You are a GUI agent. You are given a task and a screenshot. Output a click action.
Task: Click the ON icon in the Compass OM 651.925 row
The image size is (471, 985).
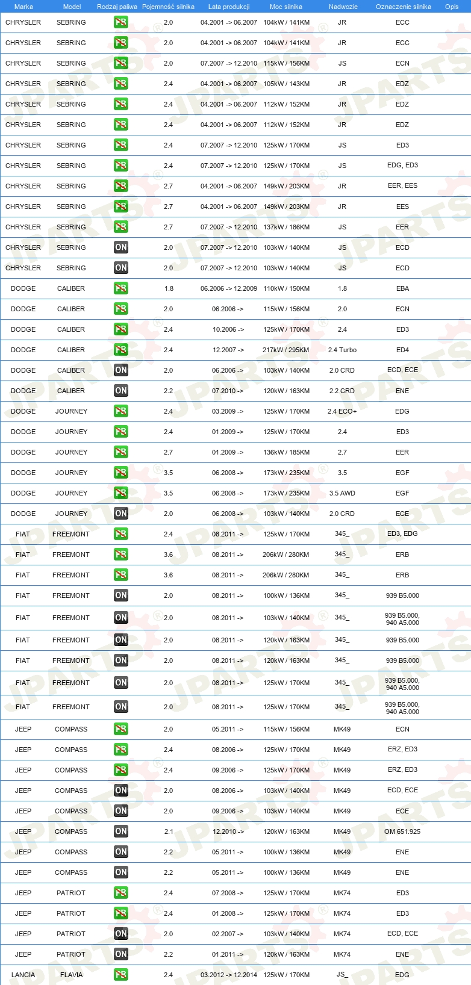pyautogui.click(x=121, y=831)
